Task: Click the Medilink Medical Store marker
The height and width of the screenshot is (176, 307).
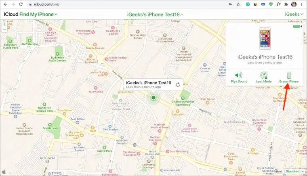Action: click(160, 131)
